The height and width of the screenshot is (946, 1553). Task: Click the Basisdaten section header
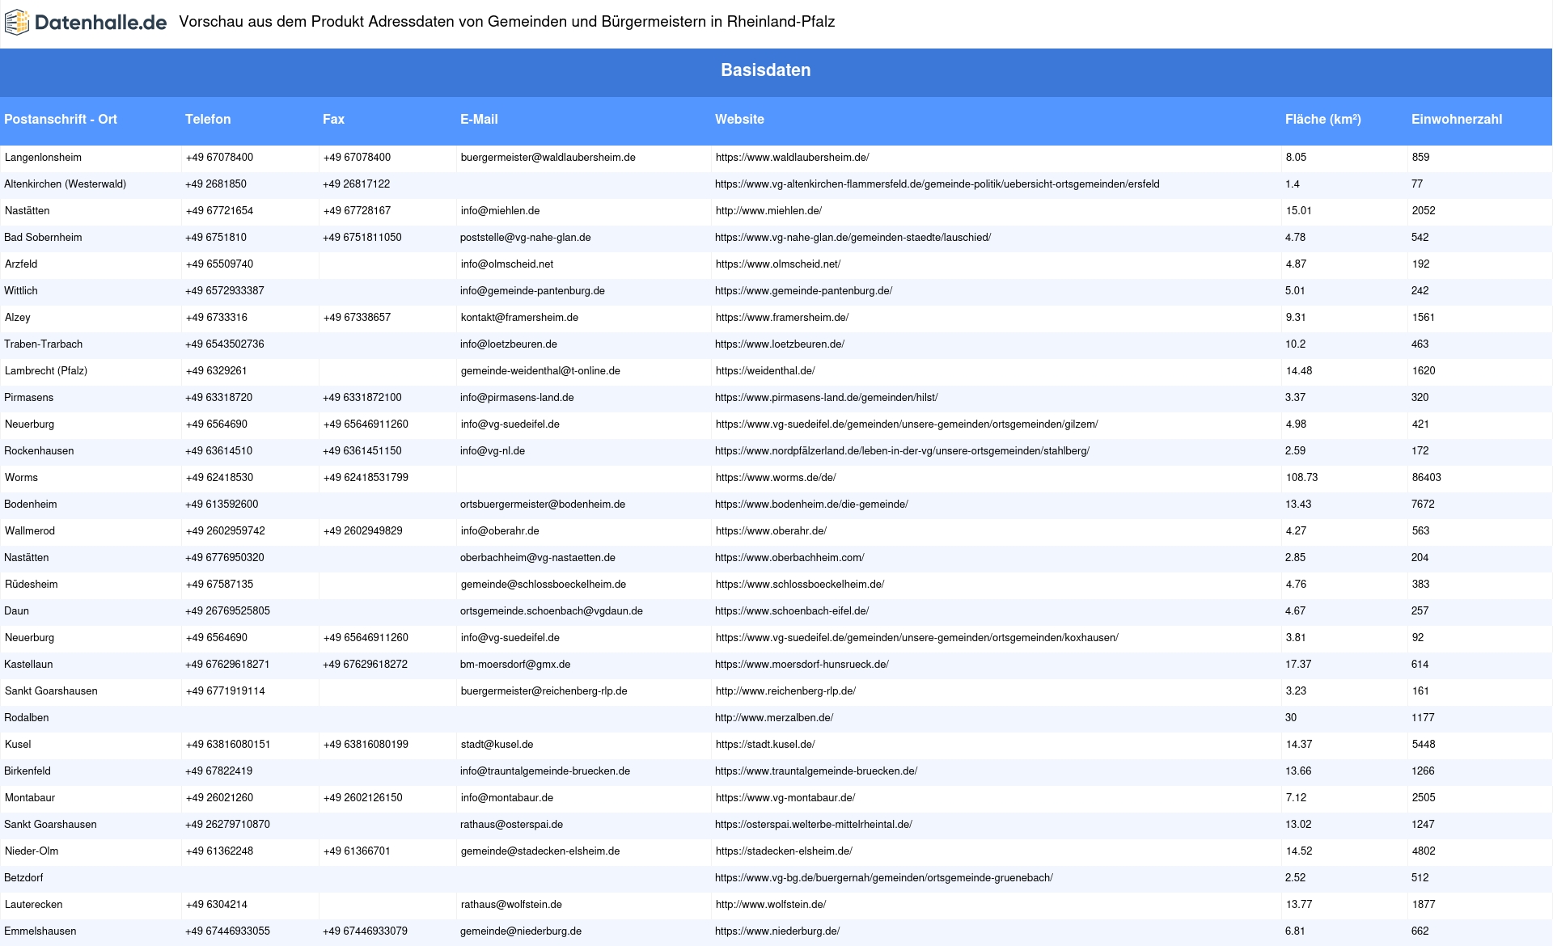(x=765, y=70)
